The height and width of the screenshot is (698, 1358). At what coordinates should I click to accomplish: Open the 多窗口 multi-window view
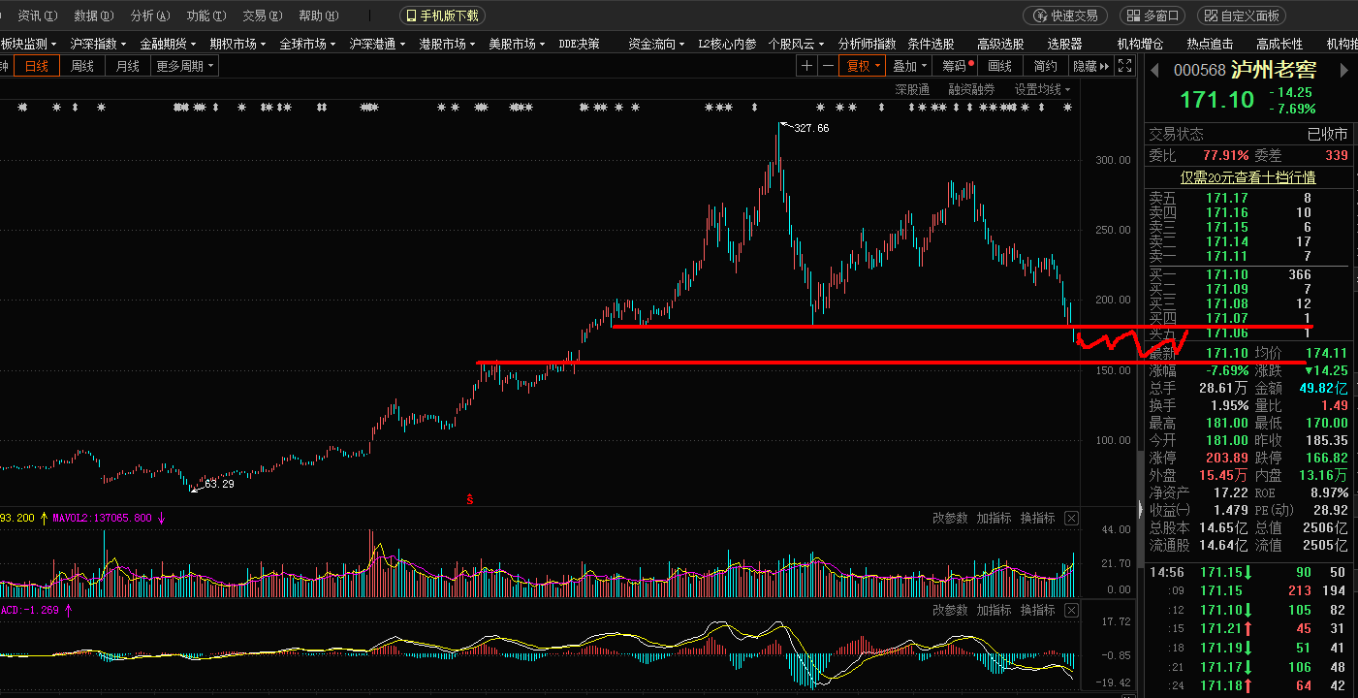[x=1153, y=16]
